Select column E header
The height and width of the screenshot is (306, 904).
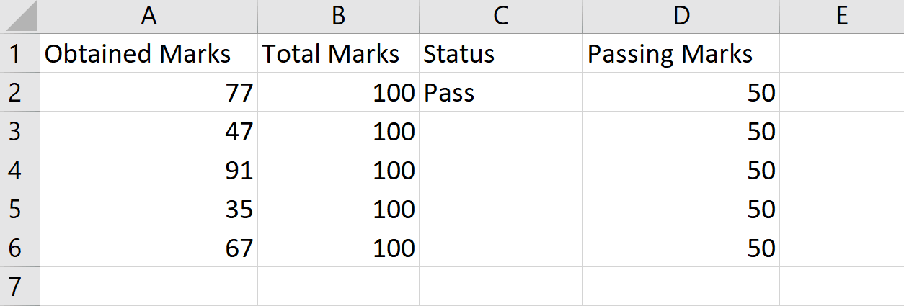[x=842, y=17]
